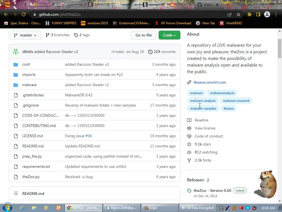The width and height of the screenshot is (282, 212).
Task: Open the malware folder icon
Action: click(16, 85)
